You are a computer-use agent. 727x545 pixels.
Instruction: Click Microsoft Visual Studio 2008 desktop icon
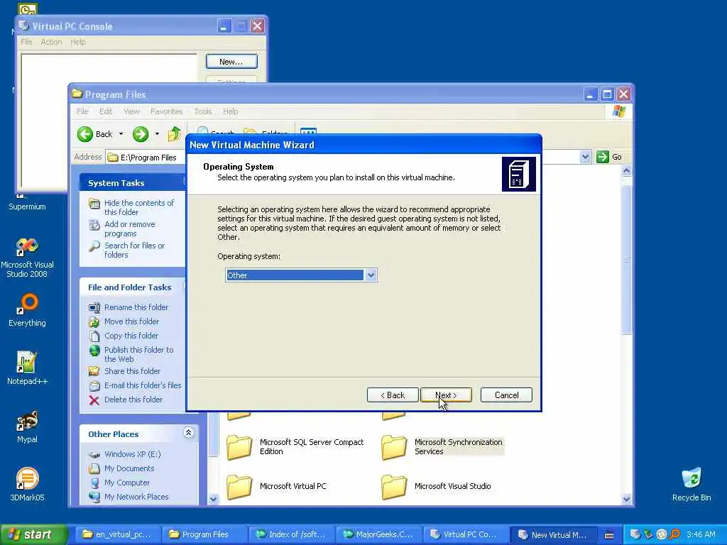tap(27, 247)
